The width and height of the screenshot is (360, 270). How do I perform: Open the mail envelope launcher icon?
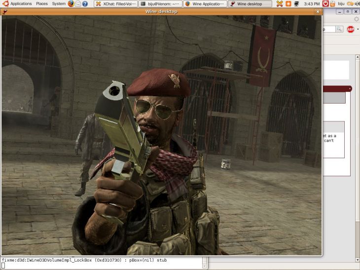tap(78, 3)
